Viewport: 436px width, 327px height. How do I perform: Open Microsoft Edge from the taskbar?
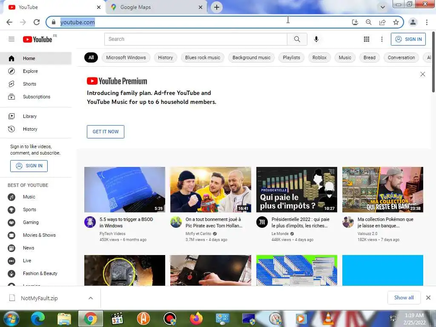point(38,318)
